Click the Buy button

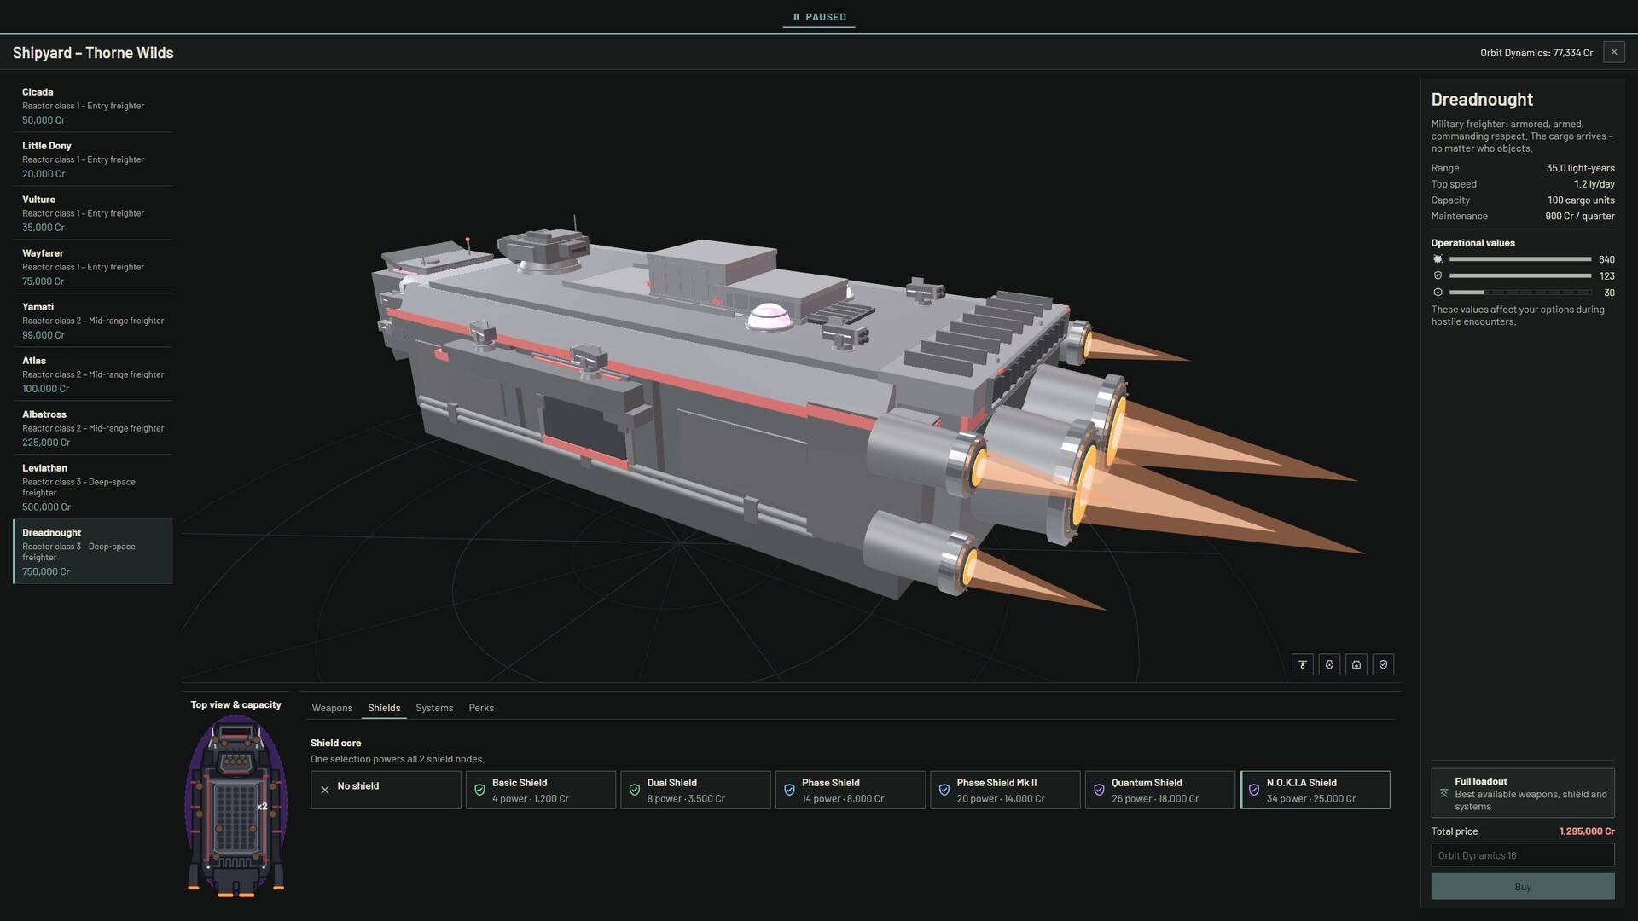(1523, 887)
